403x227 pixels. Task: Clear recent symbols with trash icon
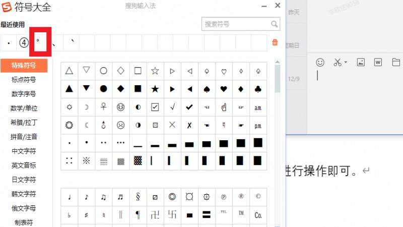pos(275,43)
